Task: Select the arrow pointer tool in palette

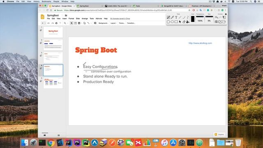Action: click(x=180, y=22)
